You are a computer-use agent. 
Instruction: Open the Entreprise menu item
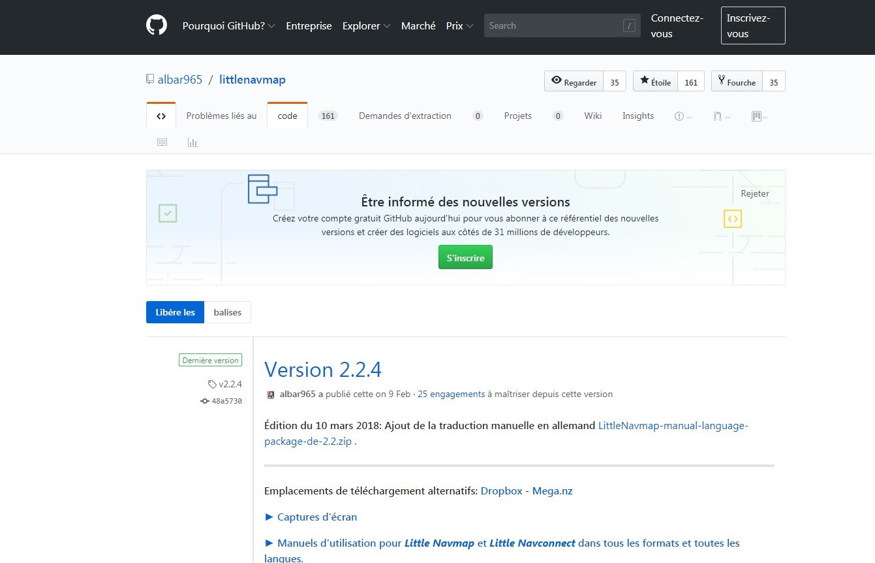coord(309,26)
